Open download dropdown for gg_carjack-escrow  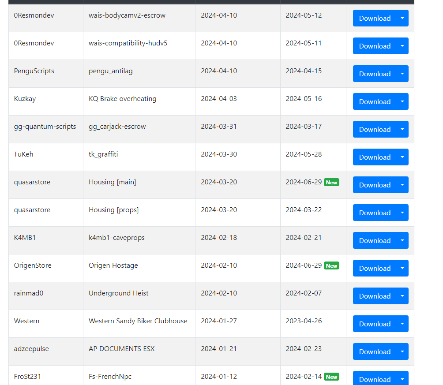[402, 129]
